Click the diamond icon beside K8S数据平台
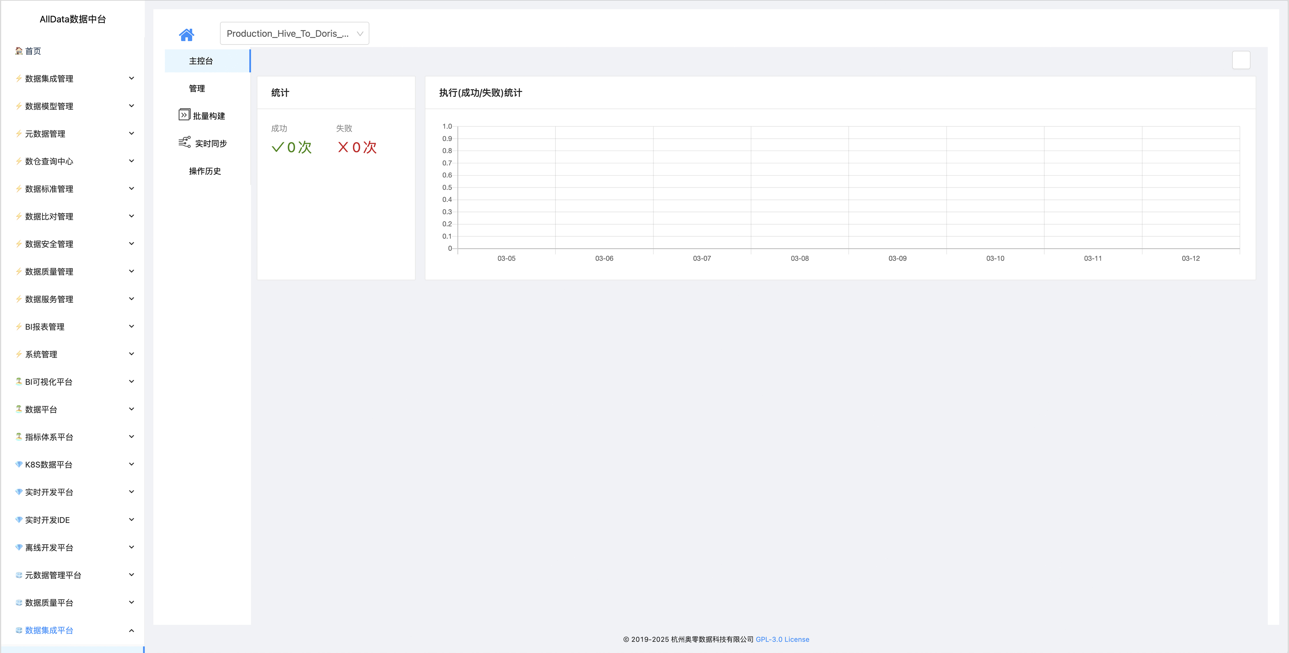 coord(19,464)
